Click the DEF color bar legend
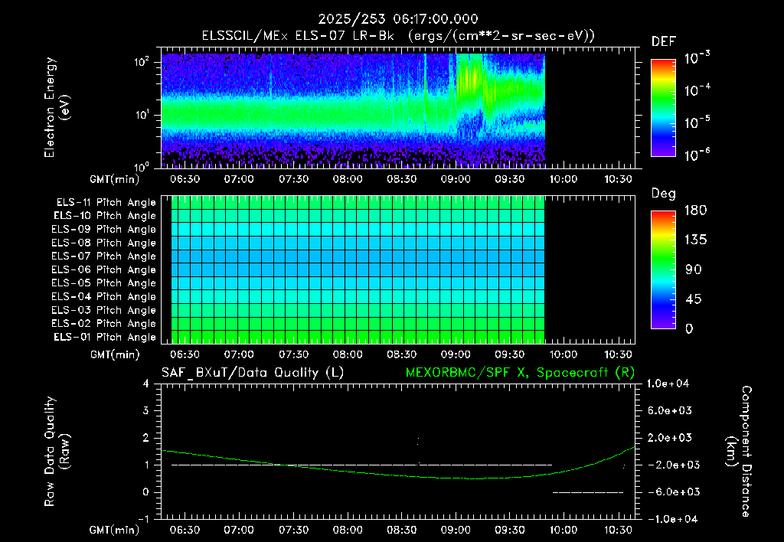Screen dimensions: 784x542 [663, 108]
